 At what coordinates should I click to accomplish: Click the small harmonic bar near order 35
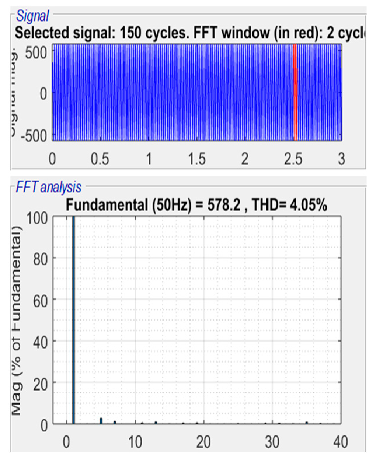(x=307, y=423)
